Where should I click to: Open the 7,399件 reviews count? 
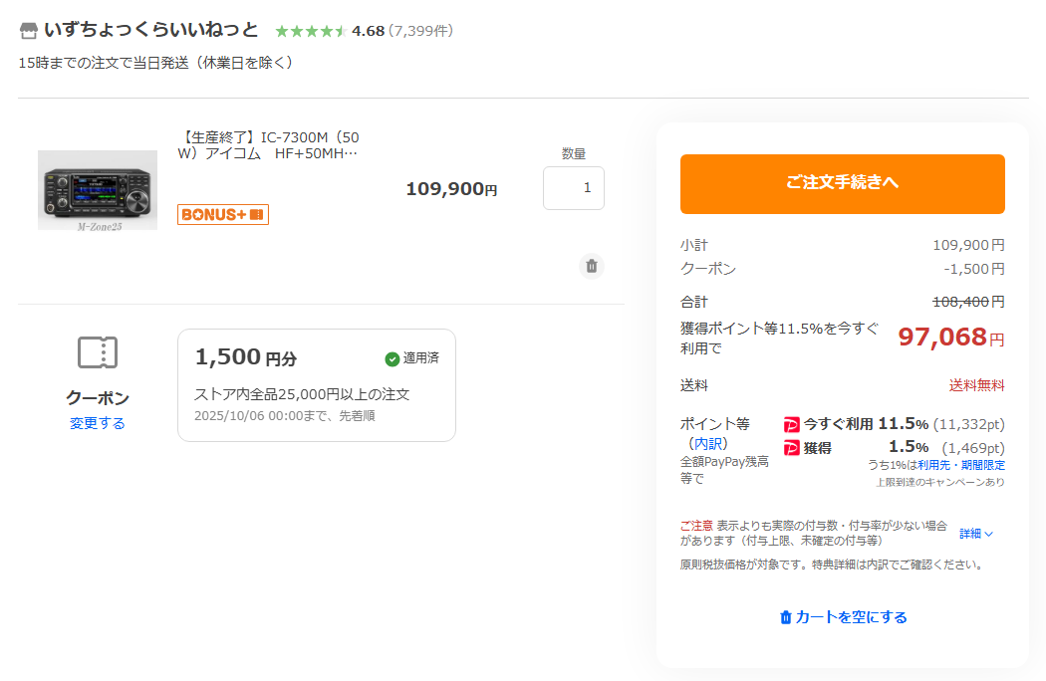422,31
